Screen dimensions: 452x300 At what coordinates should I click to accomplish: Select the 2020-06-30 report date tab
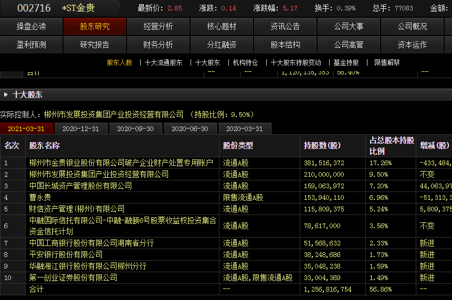(x=190, y=128)
